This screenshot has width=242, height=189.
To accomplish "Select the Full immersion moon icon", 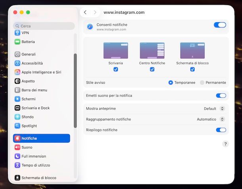I will (17, 156).
